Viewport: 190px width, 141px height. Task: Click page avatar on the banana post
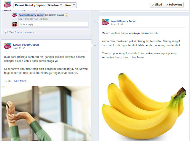click(x=105, y=22)
